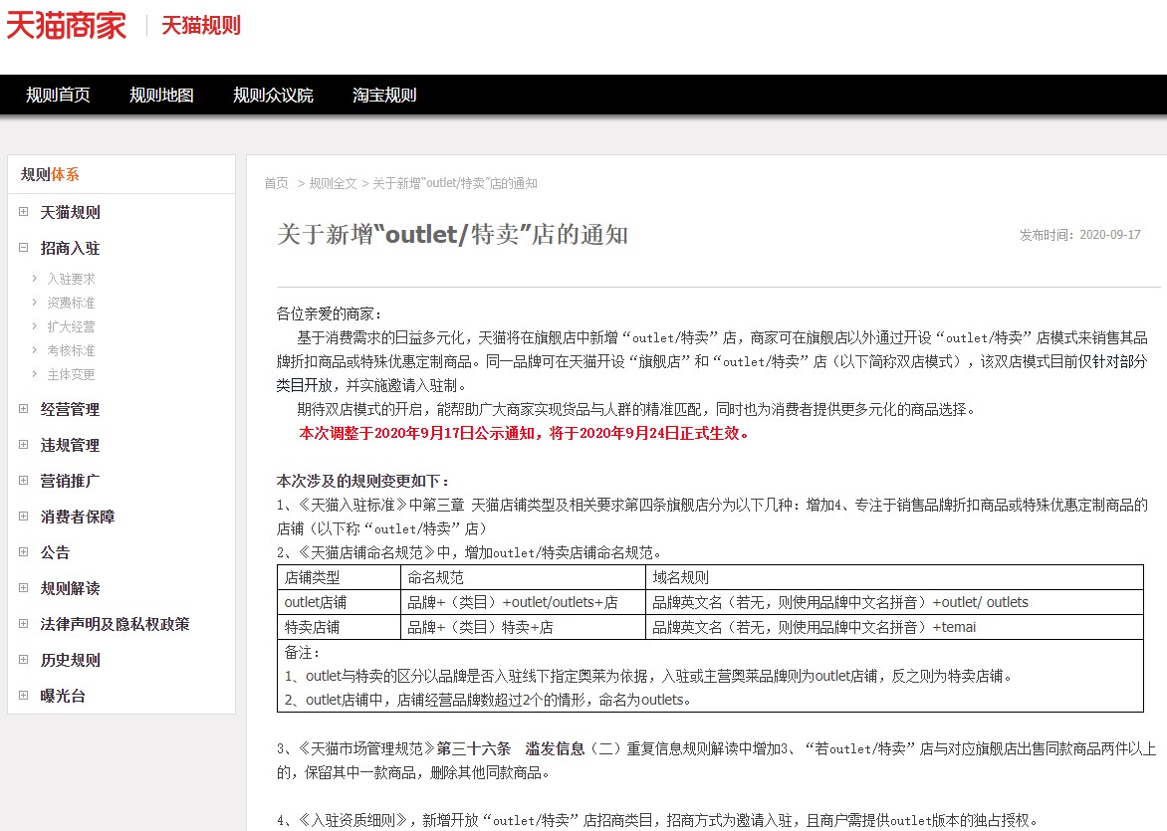This screenshot has height=831, width=1167.
Task: Expand the 营销推广 plus icon
Action: tap(23, 481)
